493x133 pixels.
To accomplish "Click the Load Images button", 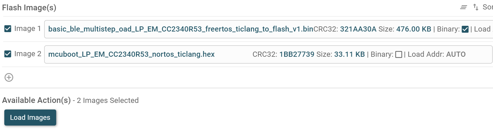I will click(30, 118).
